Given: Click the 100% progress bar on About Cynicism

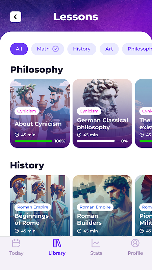Looking at the screenshot, I should point(33,141).
